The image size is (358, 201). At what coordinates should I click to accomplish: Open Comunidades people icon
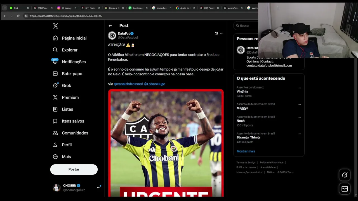[x=55, y=133]
